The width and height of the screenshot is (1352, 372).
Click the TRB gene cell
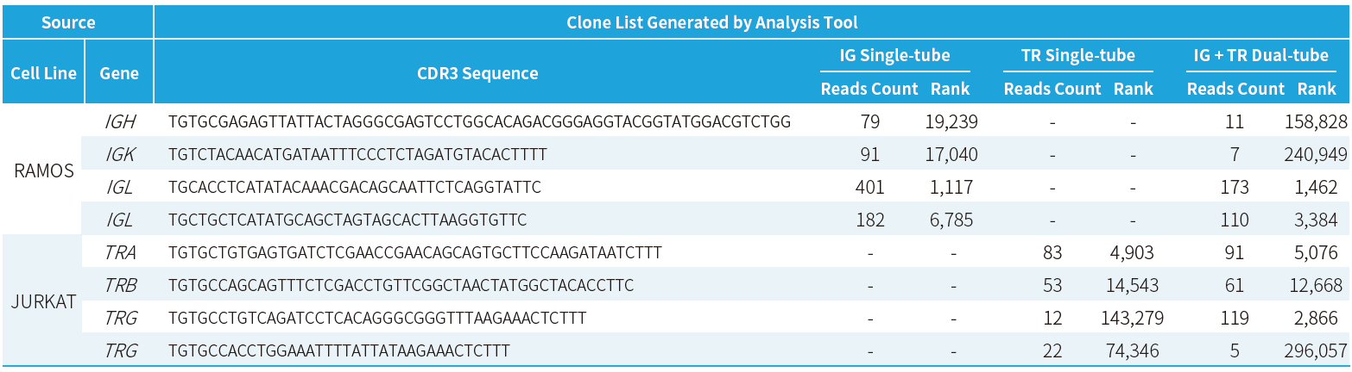[x=119, y=286]
